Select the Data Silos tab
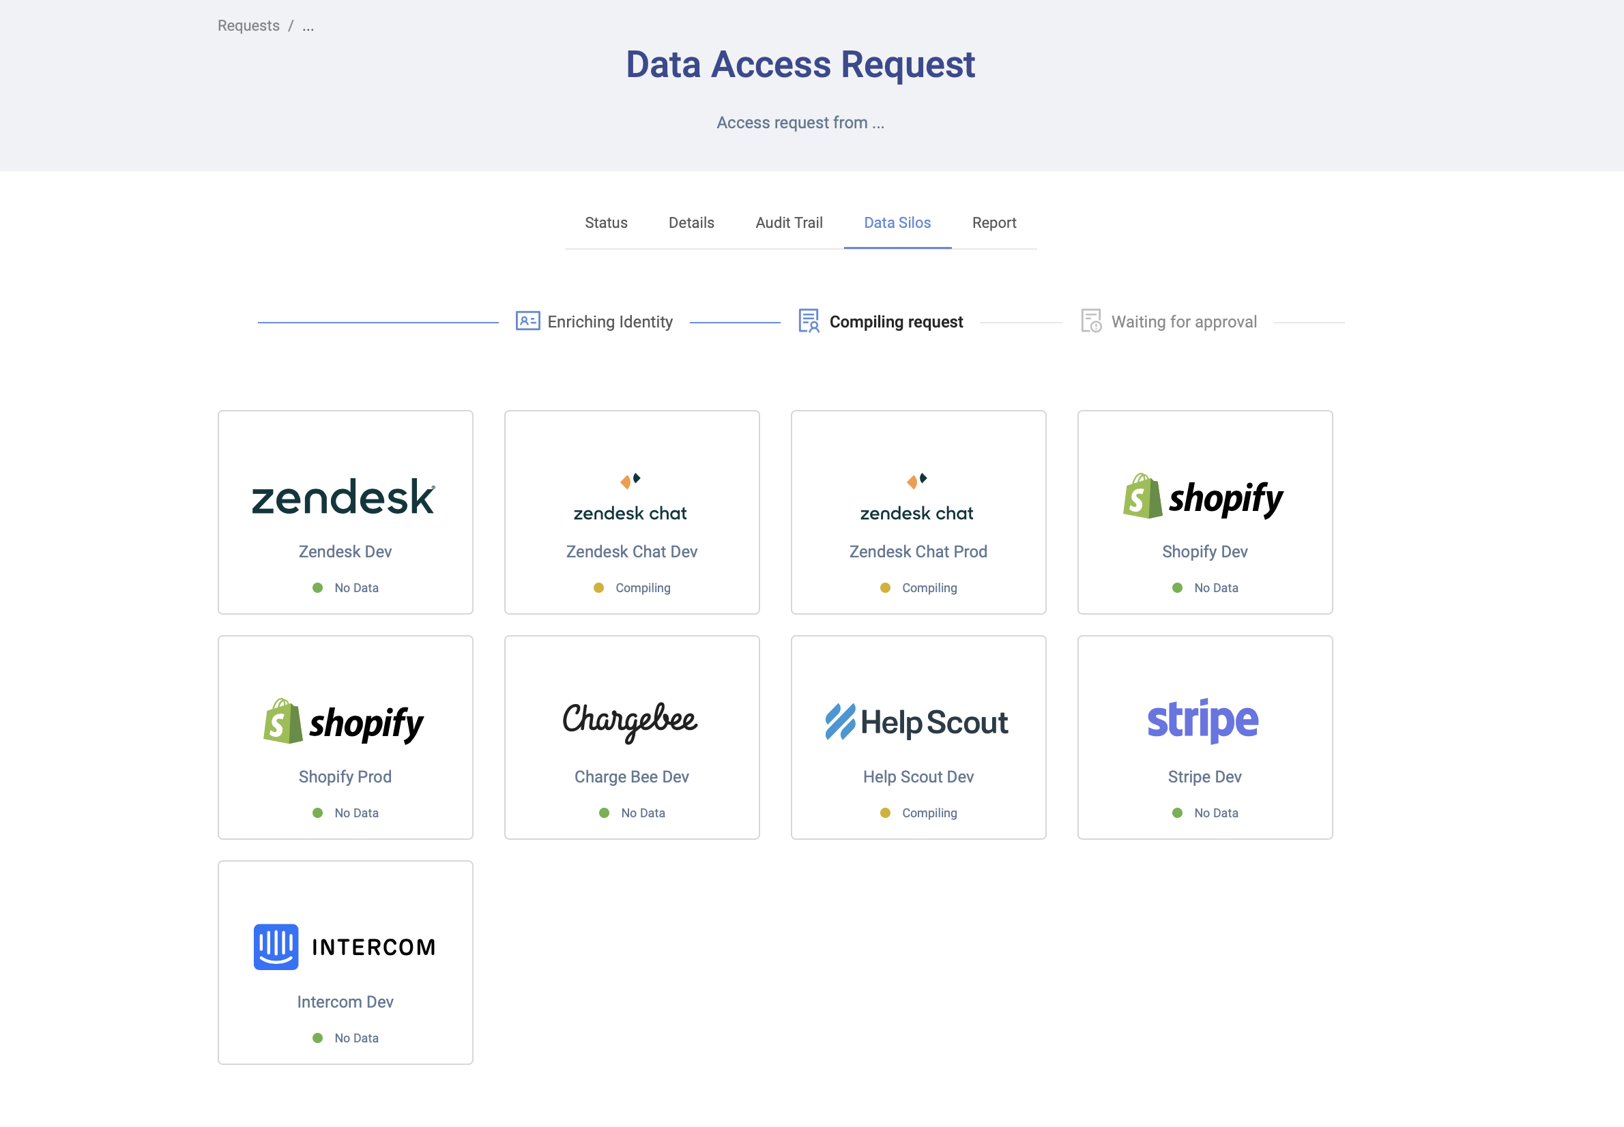Image resolution: width=1624 pixels, height=1127 pixels. pyautogui.click(x=897, y=223)
